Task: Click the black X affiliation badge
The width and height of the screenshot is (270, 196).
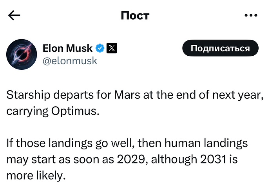Action: [x=112, y=48]
